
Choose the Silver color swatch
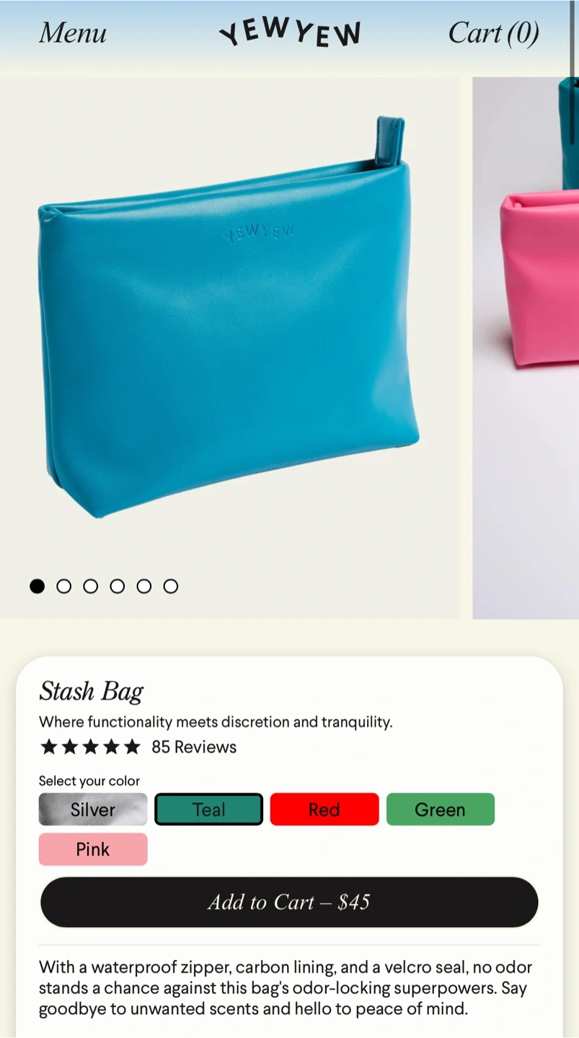tap(93, 809)
